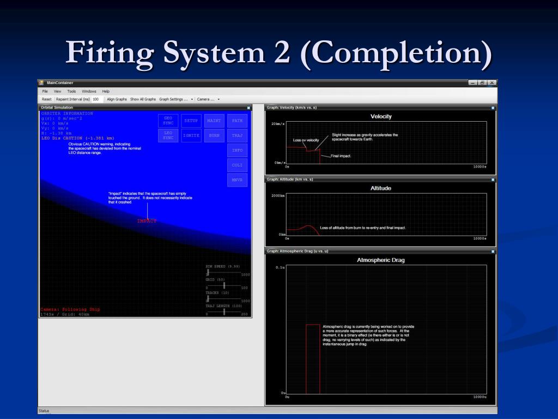This screenshot has width=558, height=419.
Task: Click the INFO button
Action: click(238, 151)
